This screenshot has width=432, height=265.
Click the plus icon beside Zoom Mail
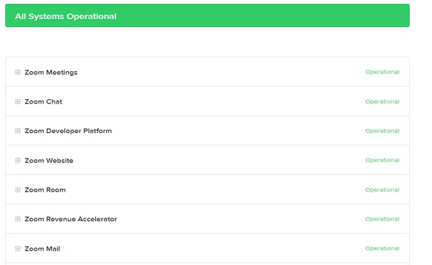point(18,249)
